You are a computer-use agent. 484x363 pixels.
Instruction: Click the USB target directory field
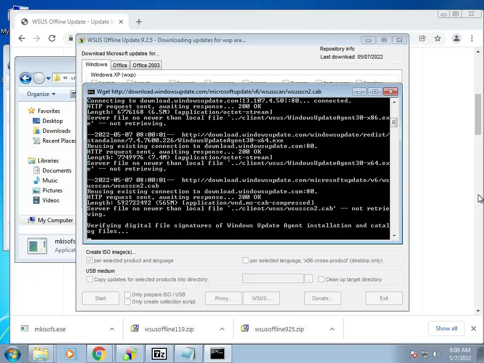pyautogui.click(x=273, y=278)
